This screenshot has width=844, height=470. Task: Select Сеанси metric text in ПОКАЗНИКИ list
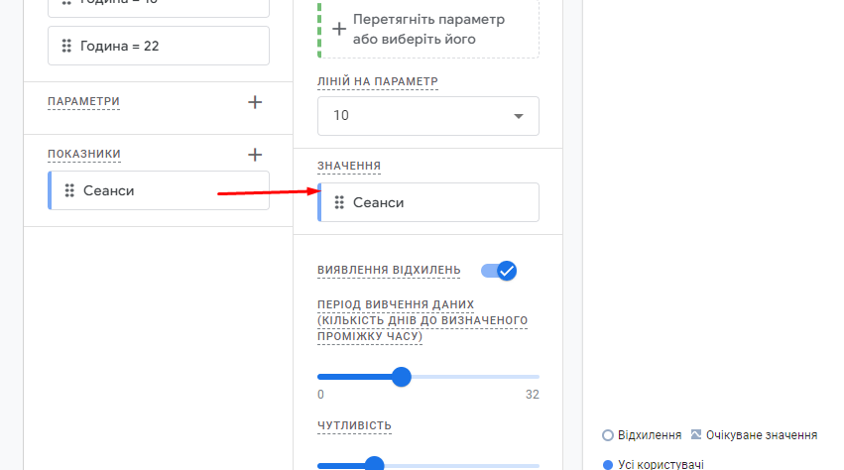point(108,190)
